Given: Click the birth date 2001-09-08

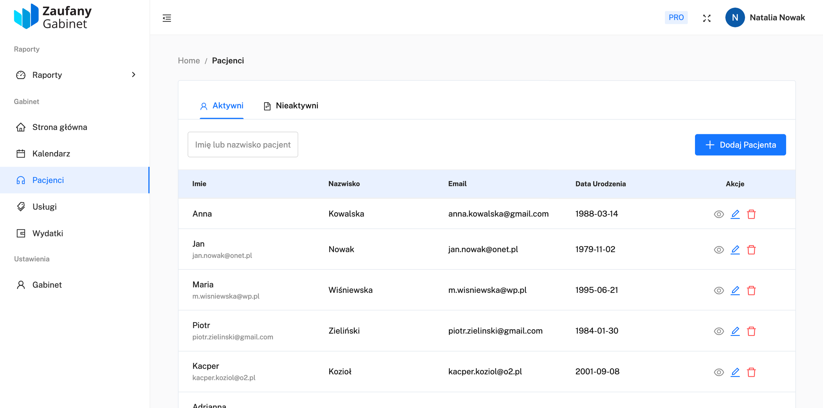Looking at the screenshot, I should tap(597, 372).
